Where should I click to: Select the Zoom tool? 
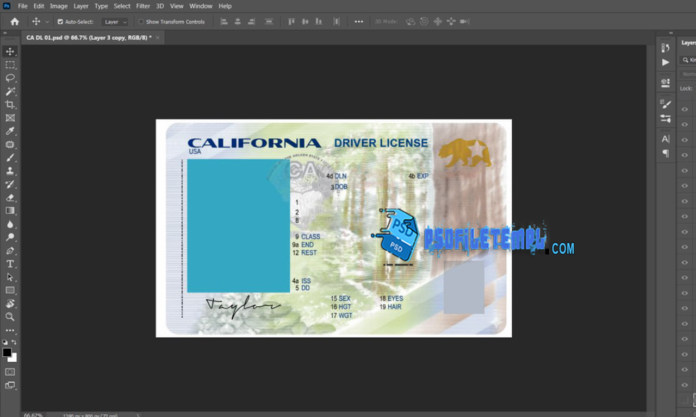coord(10,317)
